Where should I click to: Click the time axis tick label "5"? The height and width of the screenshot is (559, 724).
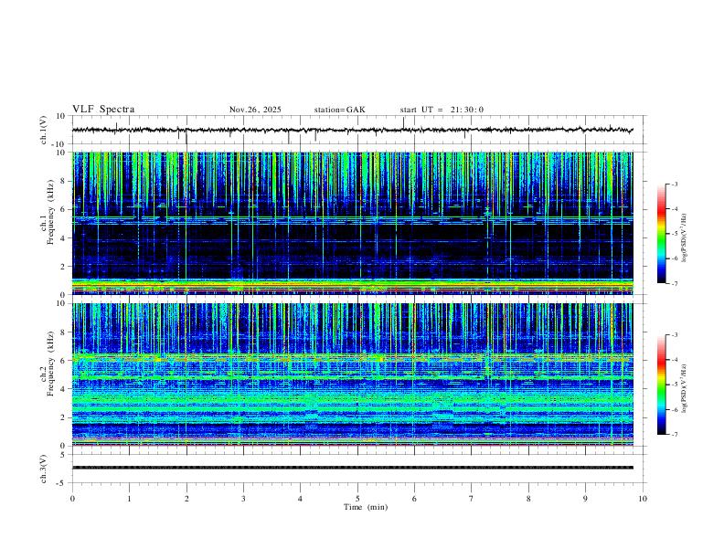pos(357,499)
